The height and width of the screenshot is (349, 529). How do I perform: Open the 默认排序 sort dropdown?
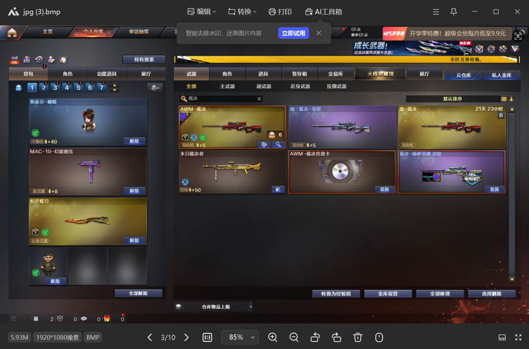click(453, 99)
